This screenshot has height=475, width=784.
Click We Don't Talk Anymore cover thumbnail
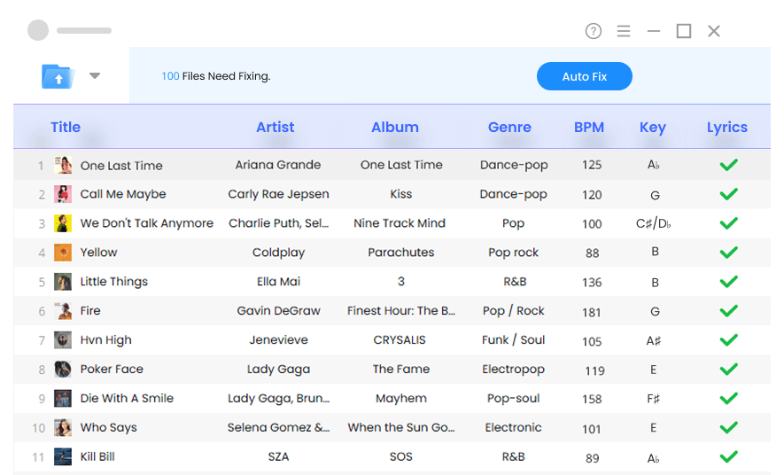coord(63,223)
